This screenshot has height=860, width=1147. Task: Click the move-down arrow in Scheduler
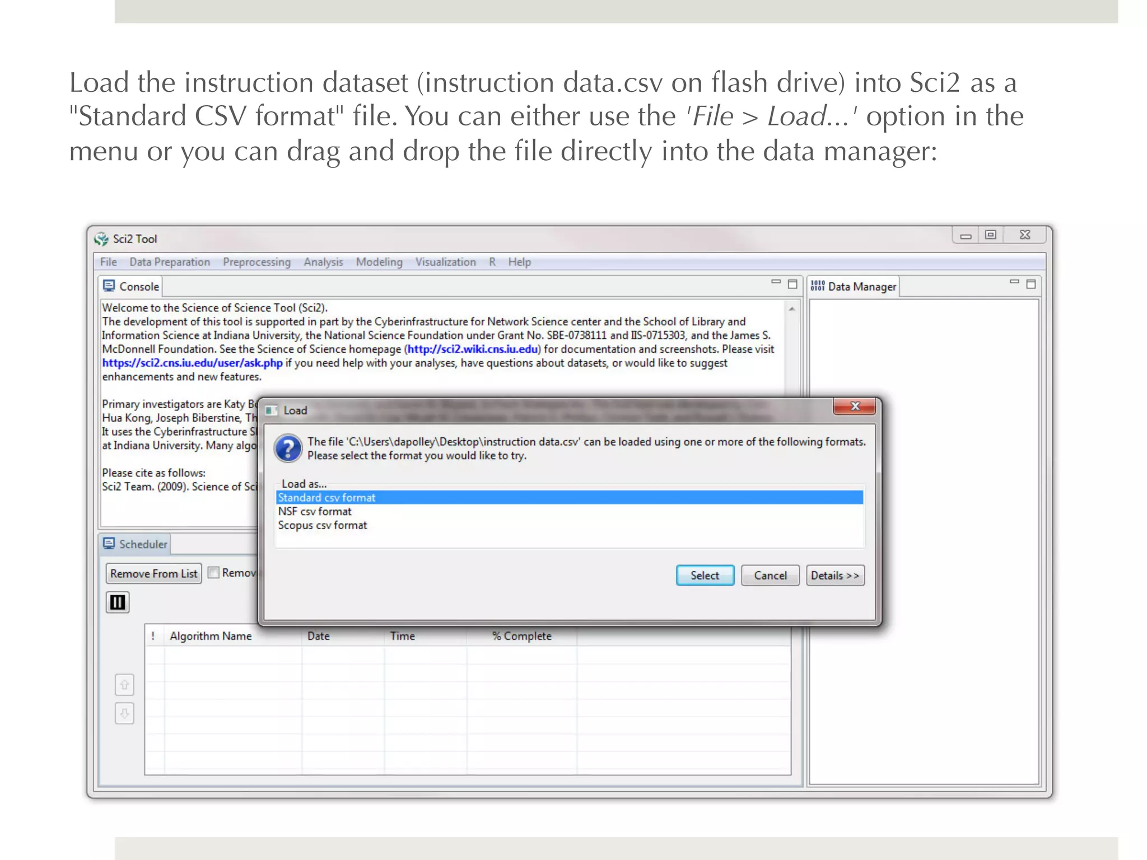coord(124,713)
